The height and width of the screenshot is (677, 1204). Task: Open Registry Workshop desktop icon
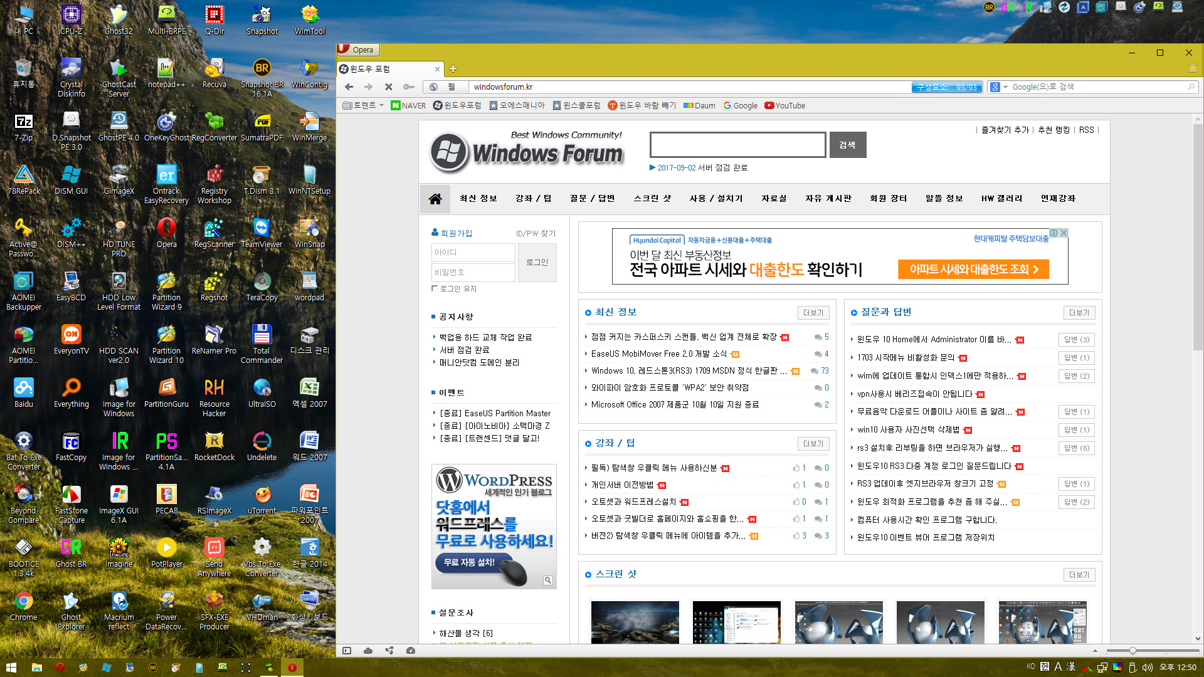point(214,184)
